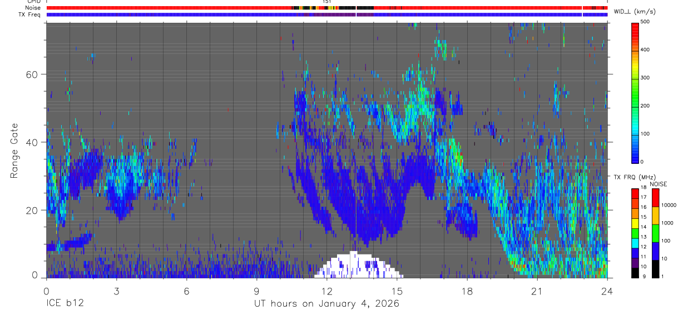Click the blue swatch of the NOISE legend
This screenshot has height=315, width=683.
(x=655, y=251)
